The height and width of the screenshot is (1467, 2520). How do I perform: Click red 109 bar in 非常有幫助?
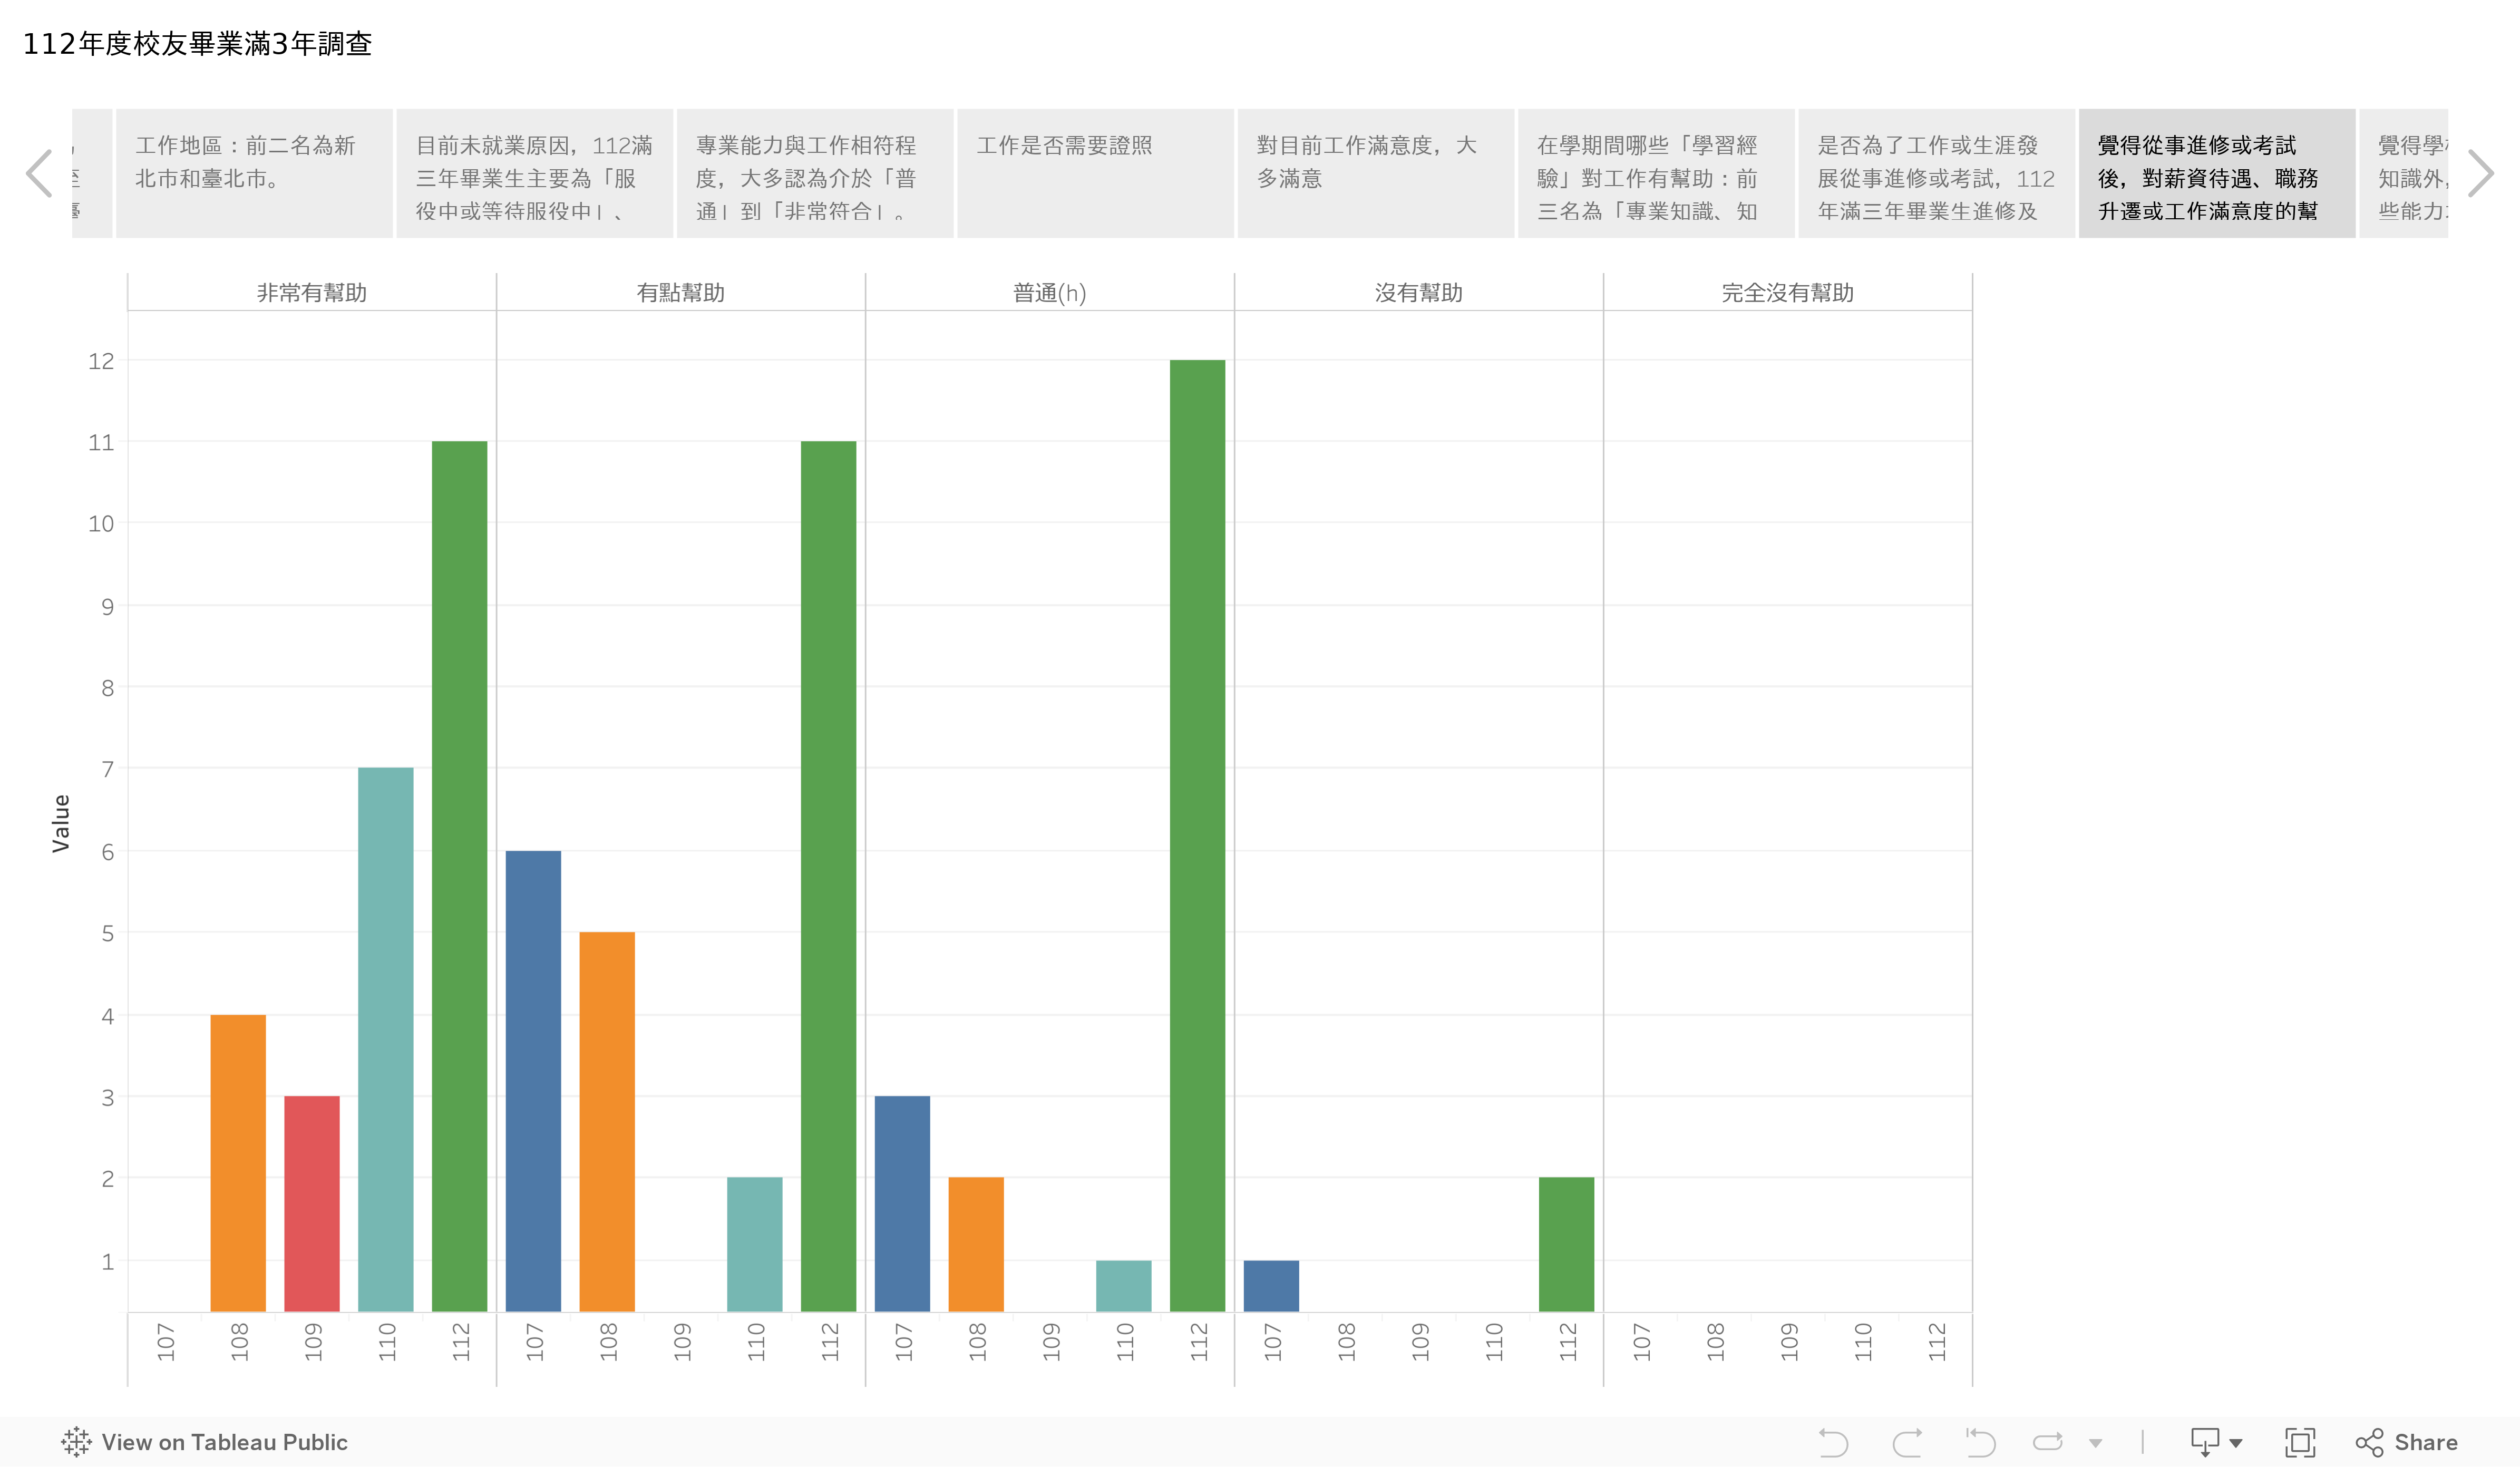point(312,1203)
